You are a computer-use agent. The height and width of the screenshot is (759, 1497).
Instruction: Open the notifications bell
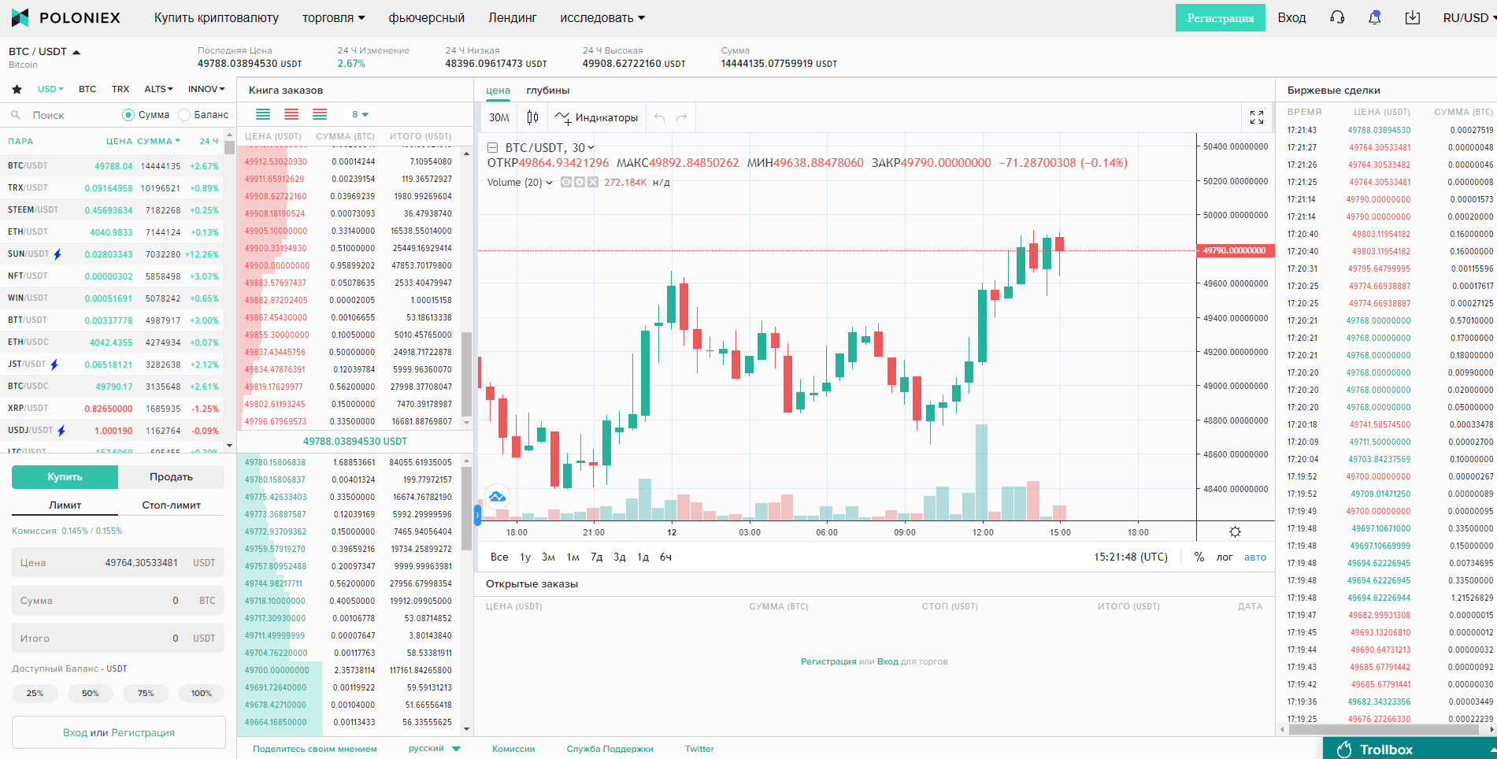tap(1375, 17)
